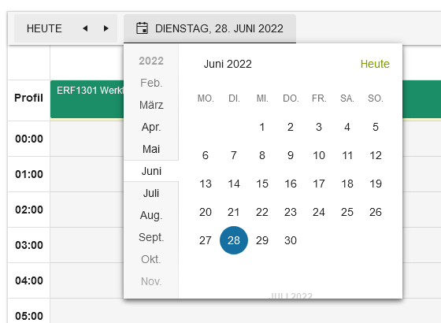
Task: Select März in the month list
Action: 151,105
